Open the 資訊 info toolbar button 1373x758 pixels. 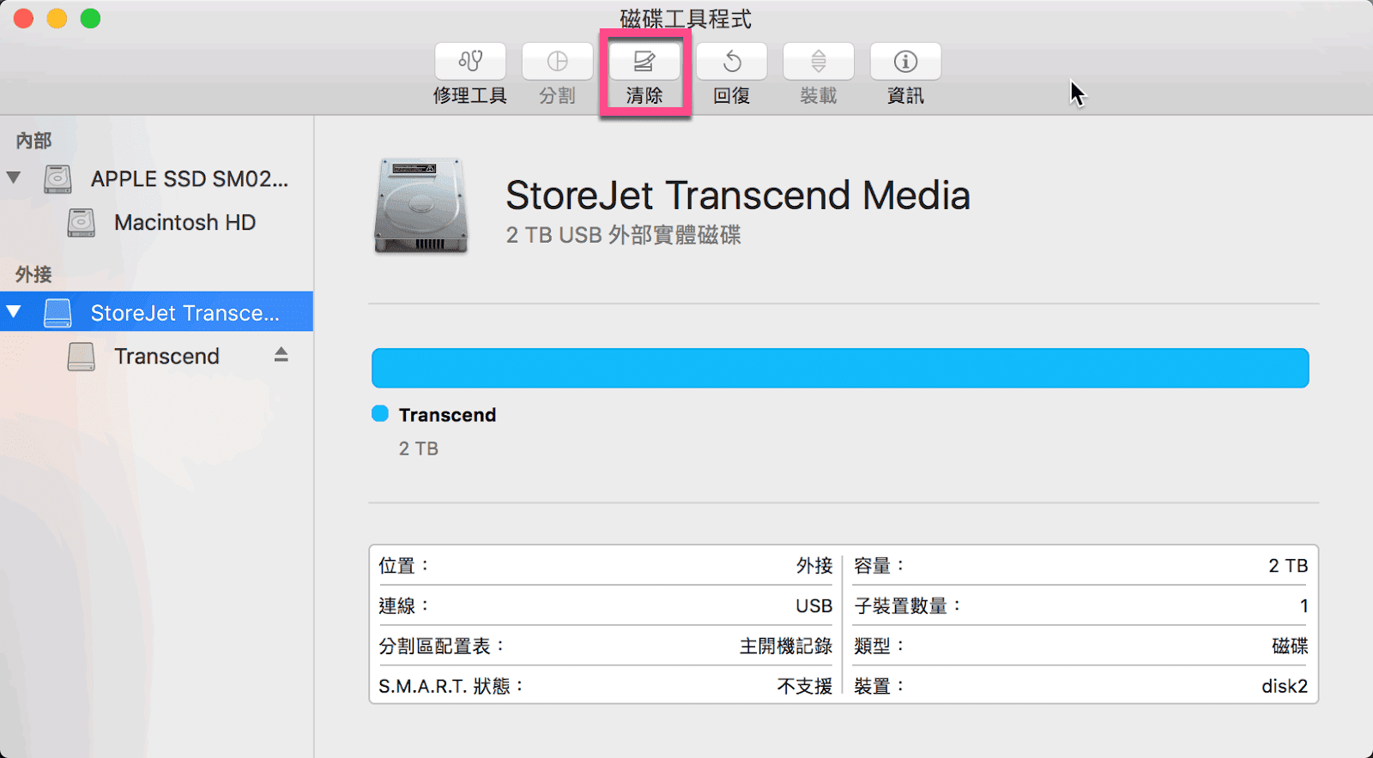905,62
